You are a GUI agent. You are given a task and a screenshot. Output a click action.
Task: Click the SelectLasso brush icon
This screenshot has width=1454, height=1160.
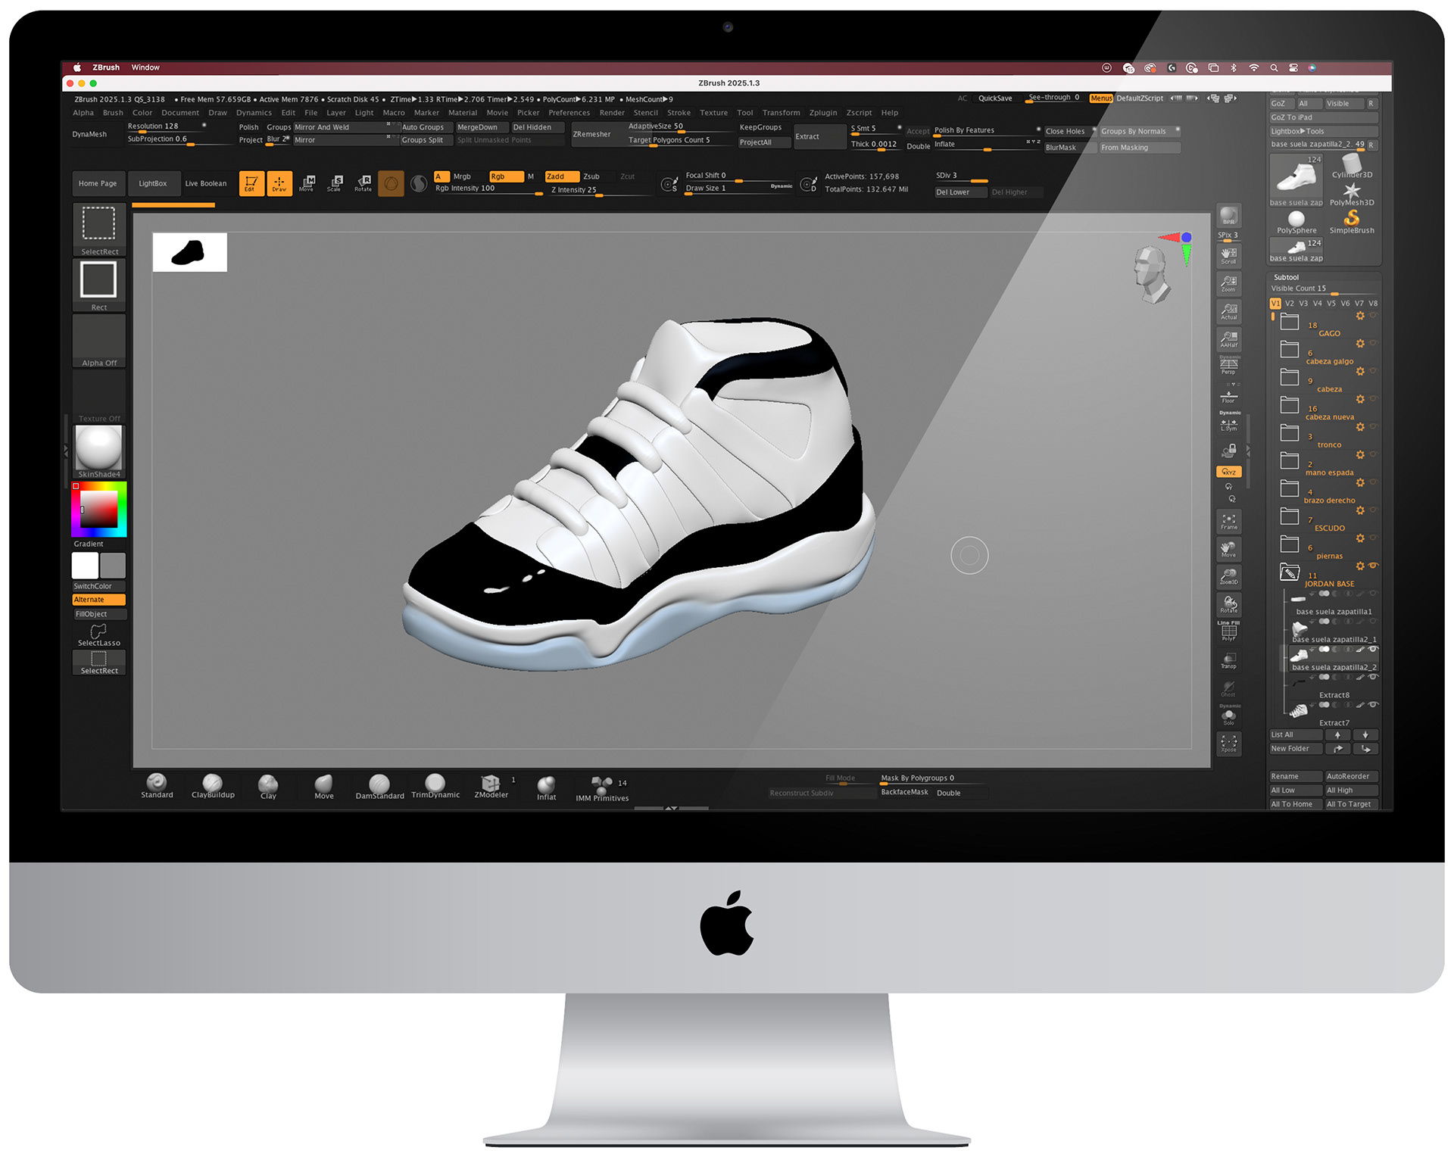(99, 635)
